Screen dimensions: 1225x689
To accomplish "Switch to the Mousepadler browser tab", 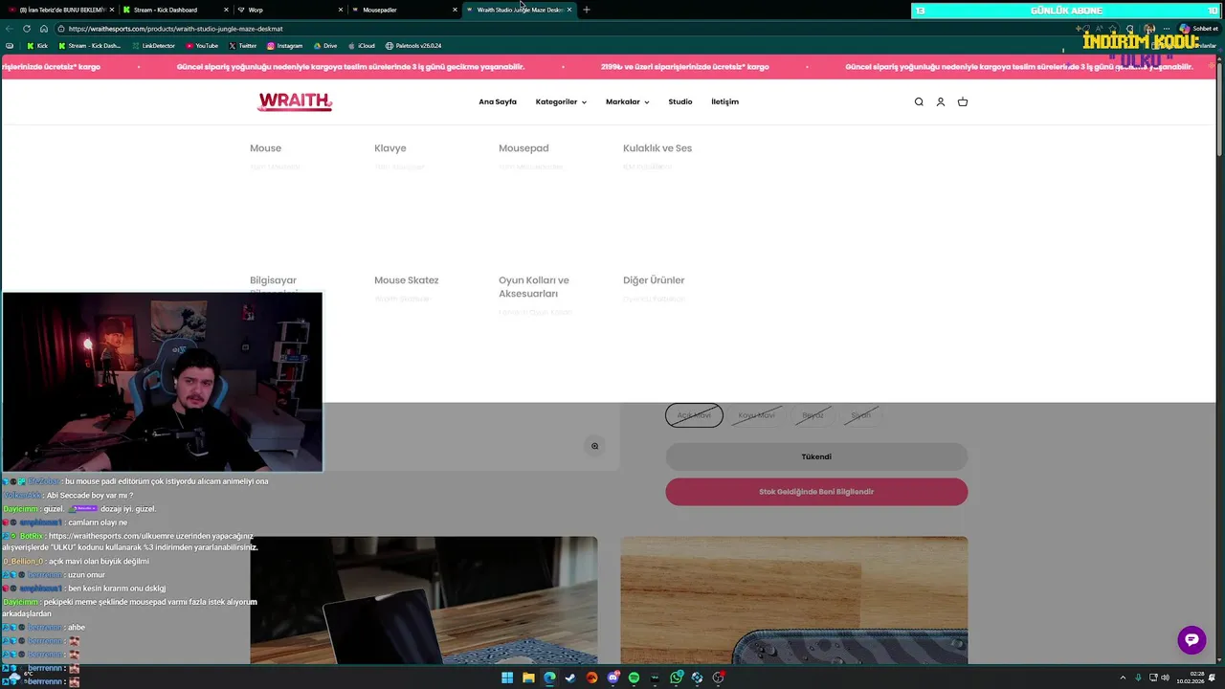I will [x=402, y=10].
